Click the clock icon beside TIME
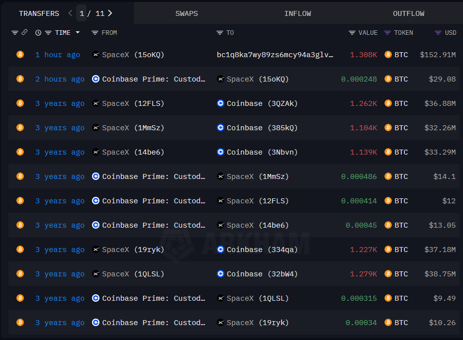The image size is (463, 340). pyautogui.click(x=38, y=33)
